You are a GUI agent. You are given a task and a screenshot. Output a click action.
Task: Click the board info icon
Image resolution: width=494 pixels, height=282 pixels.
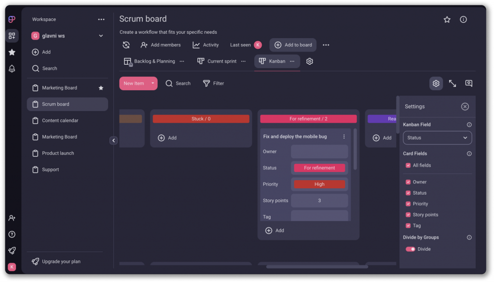tap(463, 19)
